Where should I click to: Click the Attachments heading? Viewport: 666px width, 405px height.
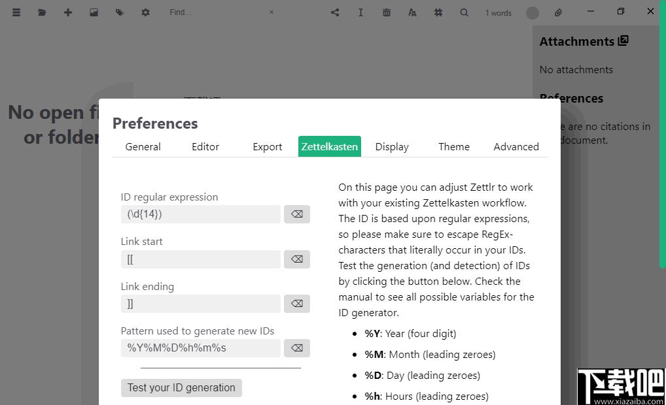[577, 41]
